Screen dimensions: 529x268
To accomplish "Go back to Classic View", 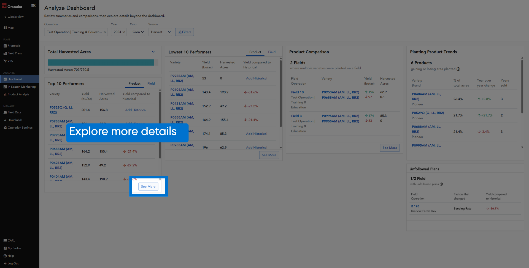I will tap(14, 17).
